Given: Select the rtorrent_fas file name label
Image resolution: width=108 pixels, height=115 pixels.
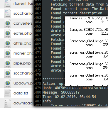Looking at the screenshot, I should [23, 4].
